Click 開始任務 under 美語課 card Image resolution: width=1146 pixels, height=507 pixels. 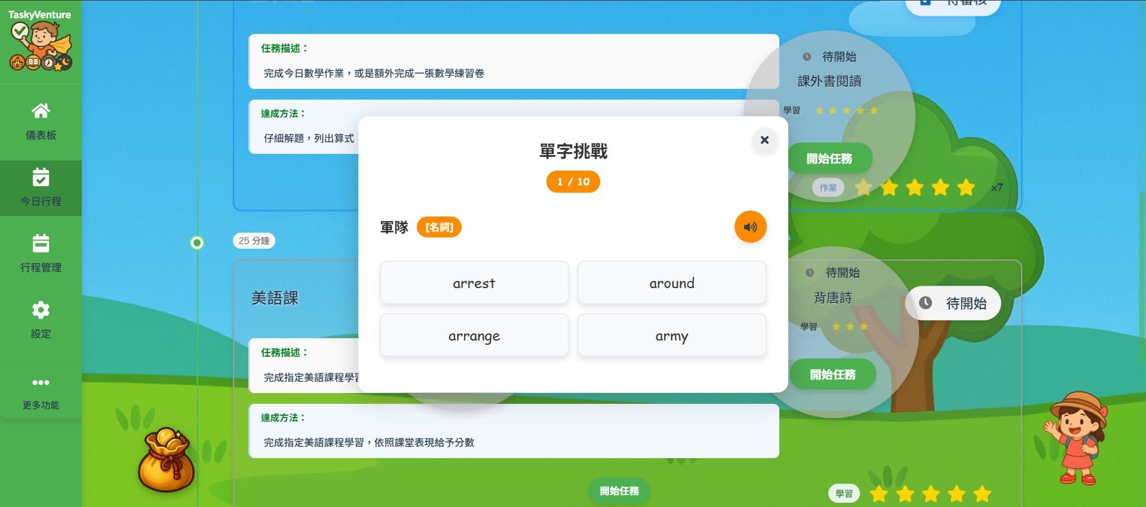click(619, 491)
